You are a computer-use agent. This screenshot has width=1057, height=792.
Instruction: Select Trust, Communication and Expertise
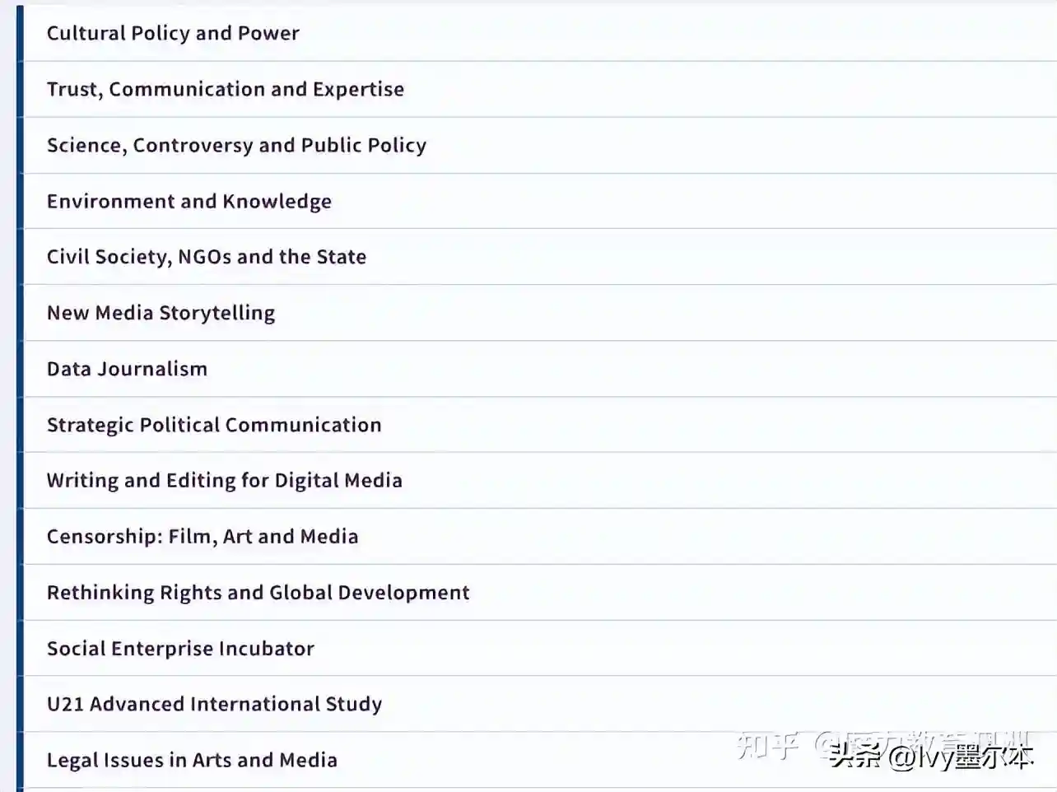225,89
